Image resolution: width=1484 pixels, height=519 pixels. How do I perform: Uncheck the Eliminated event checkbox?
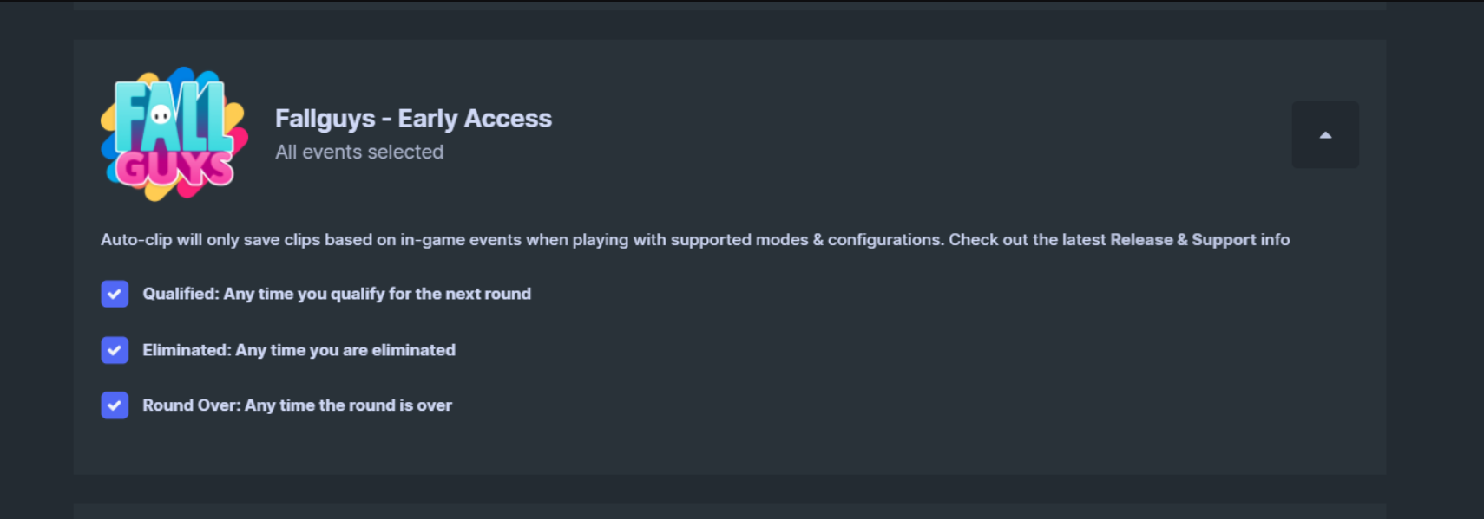(x=115, y=350)
